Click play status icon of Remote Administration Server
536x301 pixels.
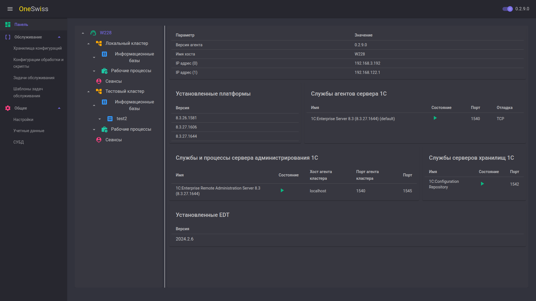click(x=282, y=191)
